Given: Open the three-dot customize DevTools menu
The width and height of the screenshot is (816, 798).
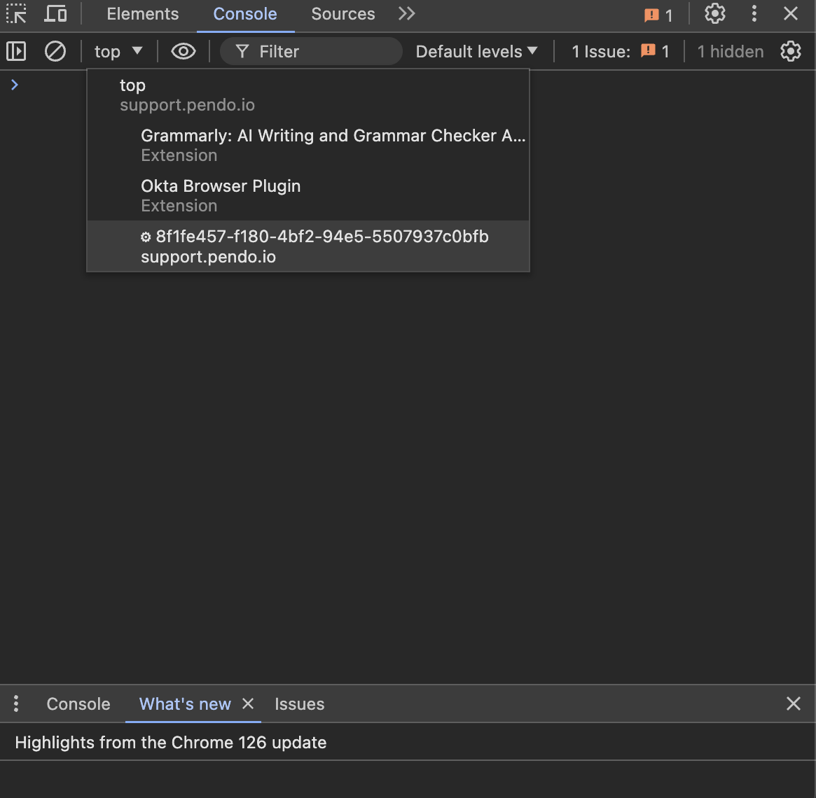Looking at the screenshot, I should tap(754, 14).
